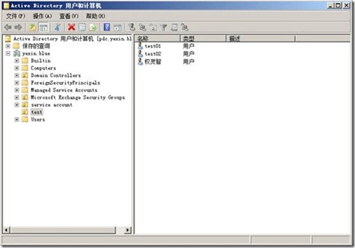Expand the Builtin node

coord(17,61)
